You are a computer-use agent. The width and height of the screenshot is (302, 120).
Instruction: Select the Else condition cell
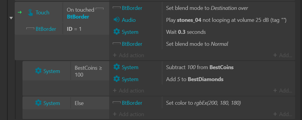point(90,103)
